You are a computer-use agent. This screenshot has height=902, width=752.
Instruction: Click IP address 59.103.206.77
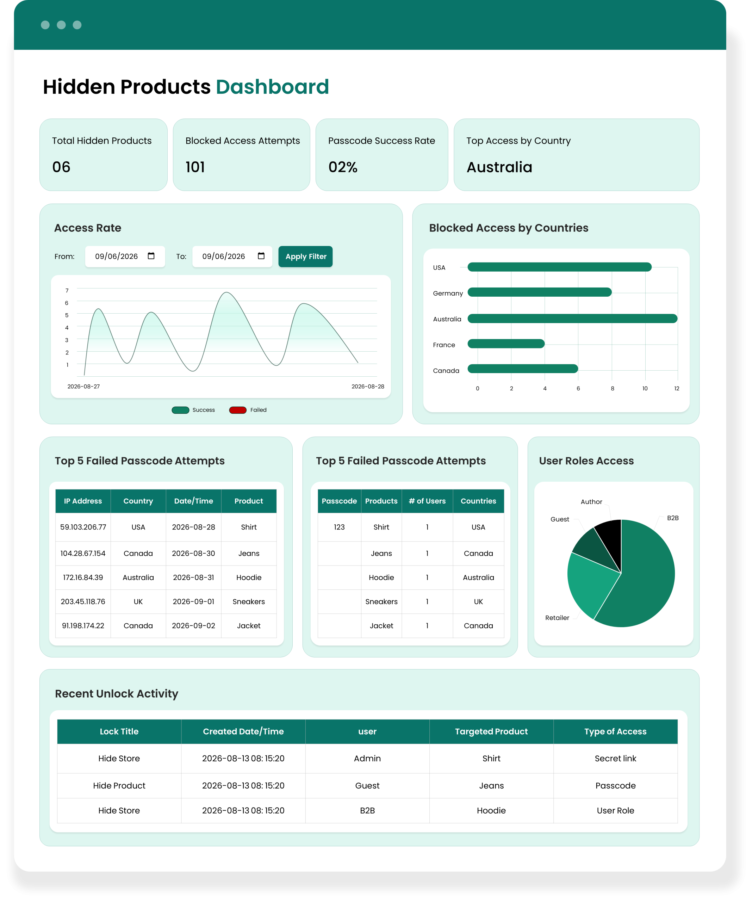83,527
